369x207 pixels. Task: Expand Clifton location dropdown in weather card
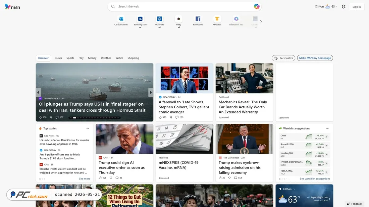point(294,189)
